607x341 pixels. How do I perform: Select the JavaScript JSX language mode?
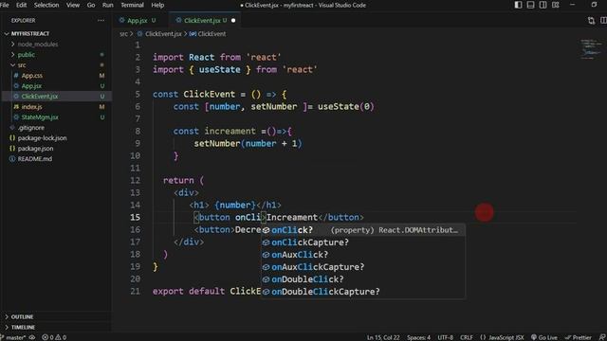[x=502, y=337]
